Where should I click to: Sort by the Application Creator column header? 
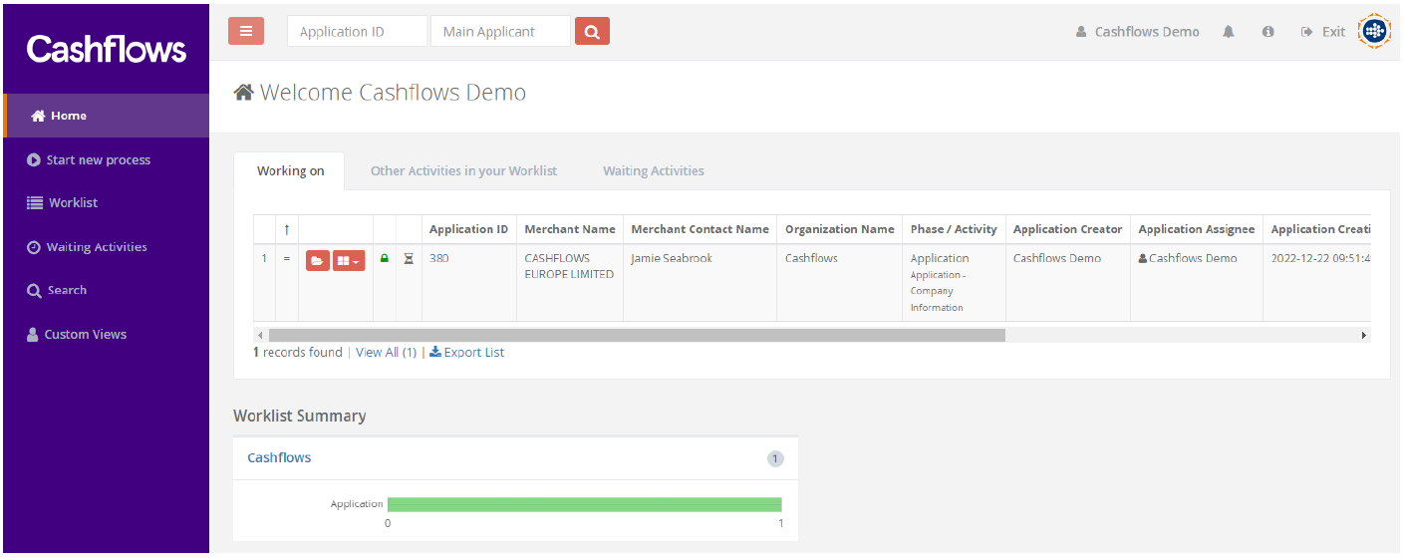1067,229
